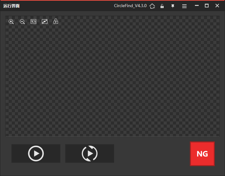Click the checkered image display area
This screenshot has width=225, height=176.
click(113, 76)
